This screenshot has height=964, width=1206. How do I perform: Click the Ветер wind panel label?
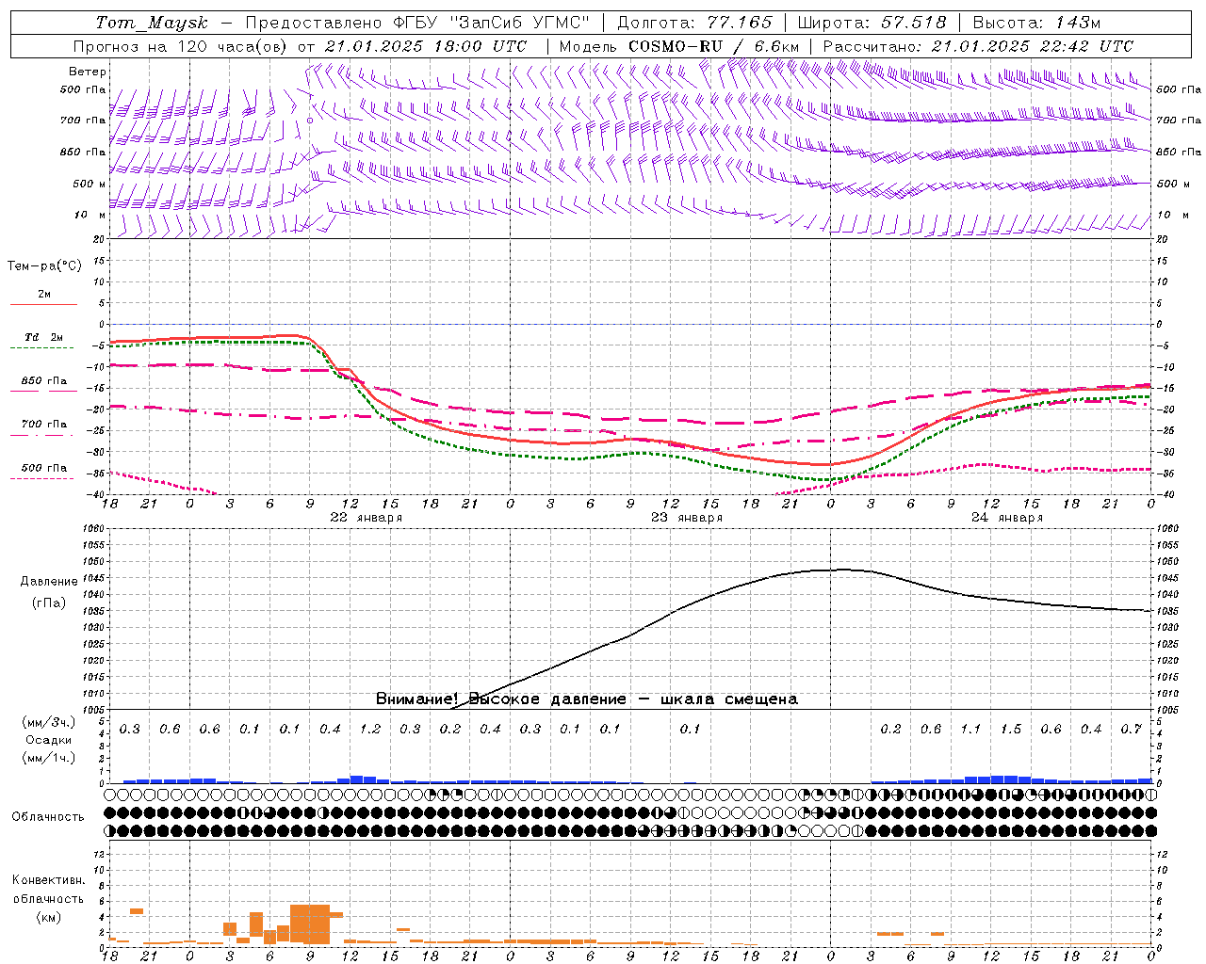coord(88,72)
